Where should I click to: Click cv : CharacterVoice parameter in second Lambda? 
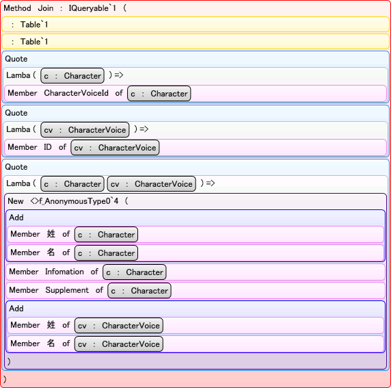85,129
